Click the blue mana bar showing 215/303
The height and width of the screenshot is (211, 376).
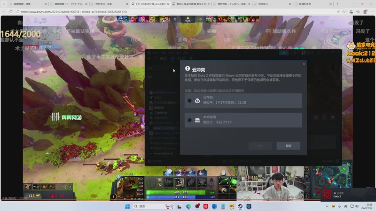pos(181,197)
